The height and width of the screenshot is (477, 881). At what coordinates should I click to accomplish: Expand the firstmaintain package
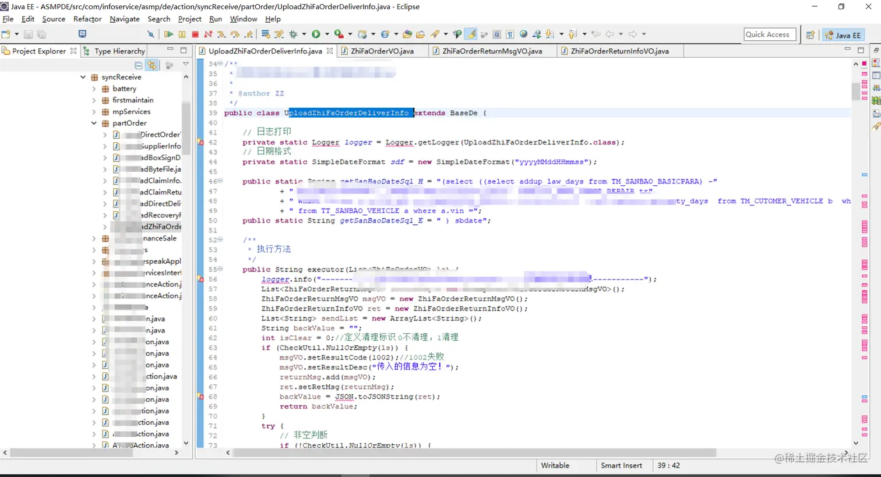click(x=94, y=100)
